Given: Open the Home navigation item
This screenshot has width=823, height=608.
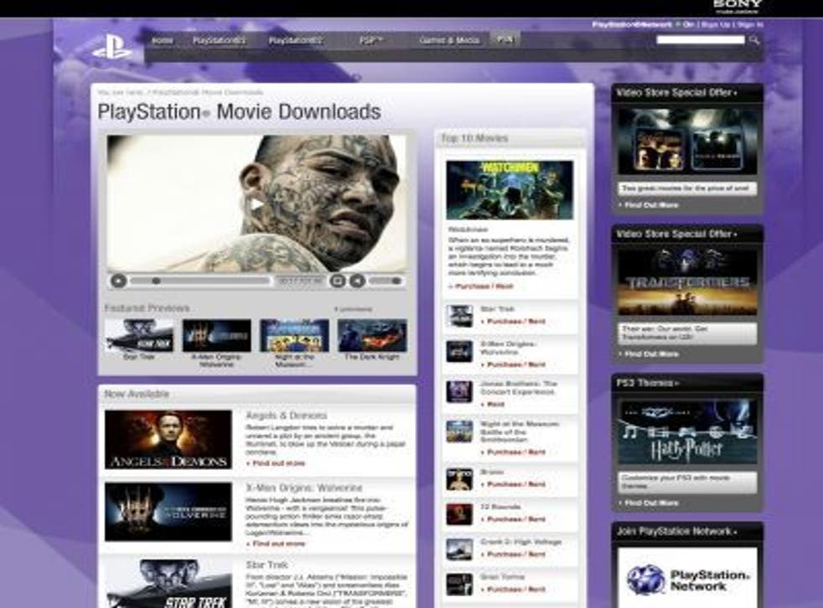Looking at the screenshot, I should pos(163,40).
